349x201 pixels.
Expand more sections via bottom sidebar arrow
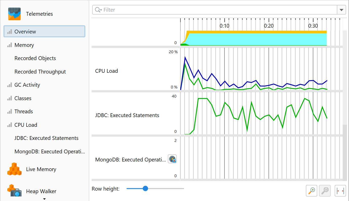click(x=44, y=199)
